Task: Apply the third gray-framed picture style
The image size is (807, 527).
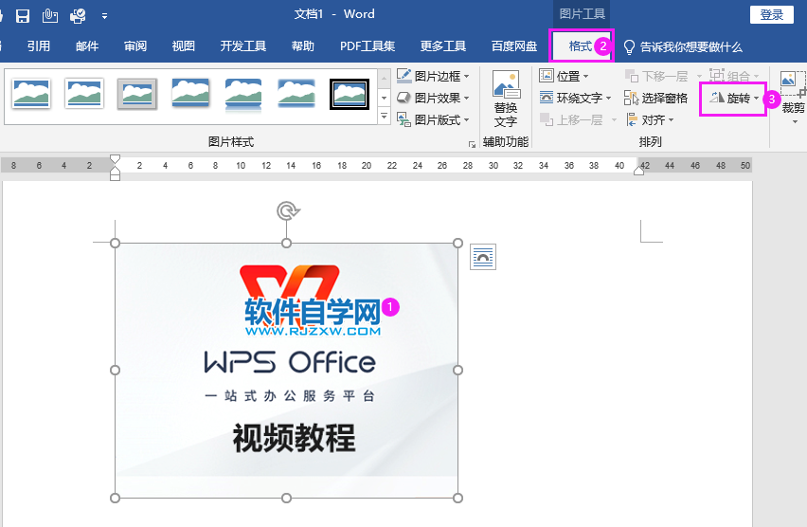Action: (x=137, y=94)
